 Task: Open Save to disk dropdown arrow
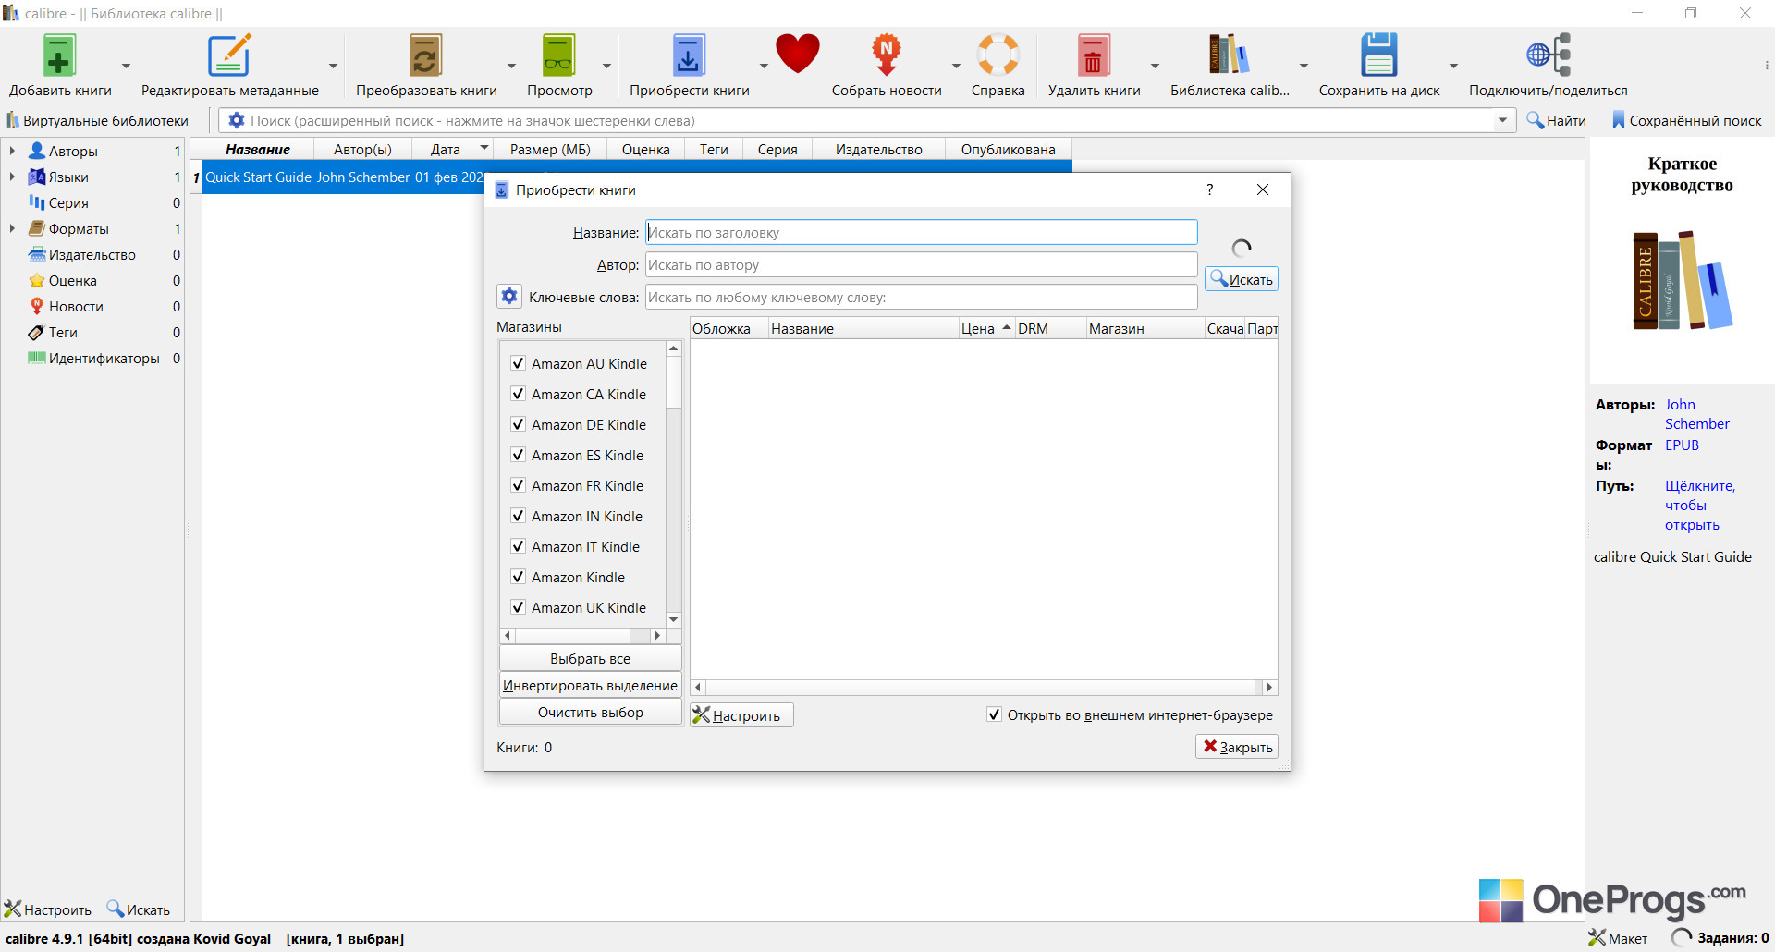1453,66
